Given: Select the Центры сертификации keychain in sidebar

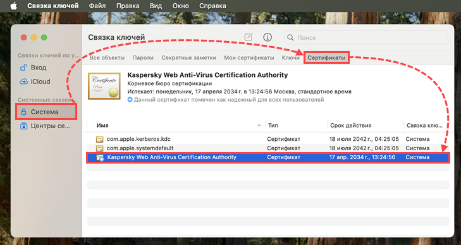Looking at the screenshot, I should pos(46,126).
